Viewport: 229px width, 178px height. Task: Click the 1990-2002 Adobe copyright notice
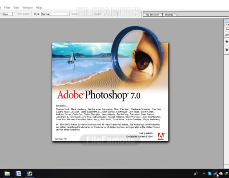[108, 127]
